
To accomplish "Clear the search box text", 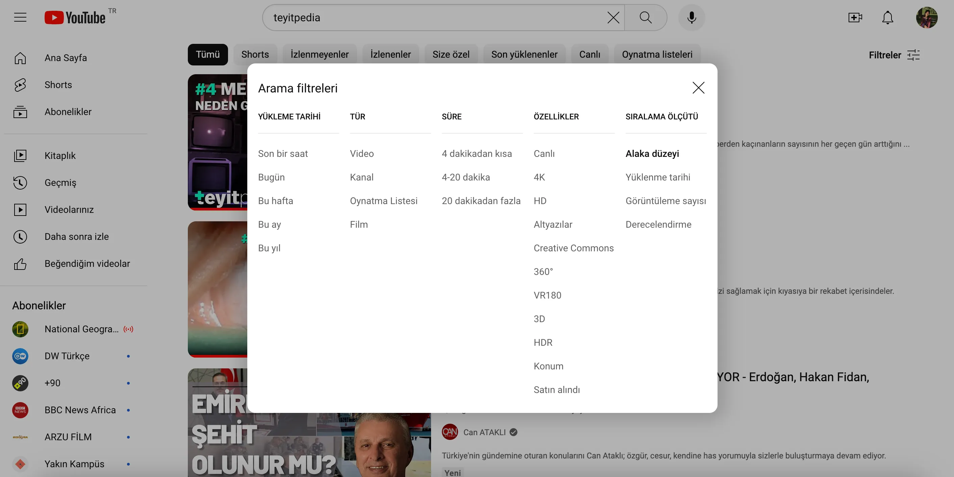I will pyautogui.click(x=613, y=18).
